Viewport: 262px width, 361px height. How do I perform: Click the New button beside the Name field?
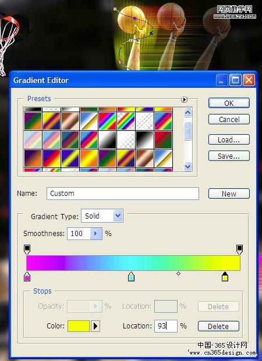coord(229,194)
